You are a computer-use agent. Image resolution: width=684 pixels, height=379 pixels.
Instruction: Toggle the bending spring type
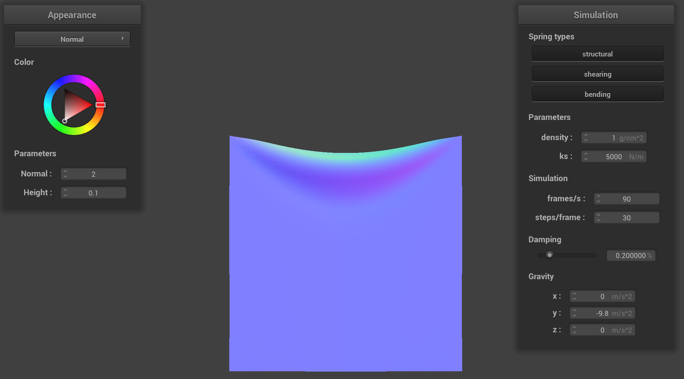pos(597,94)
